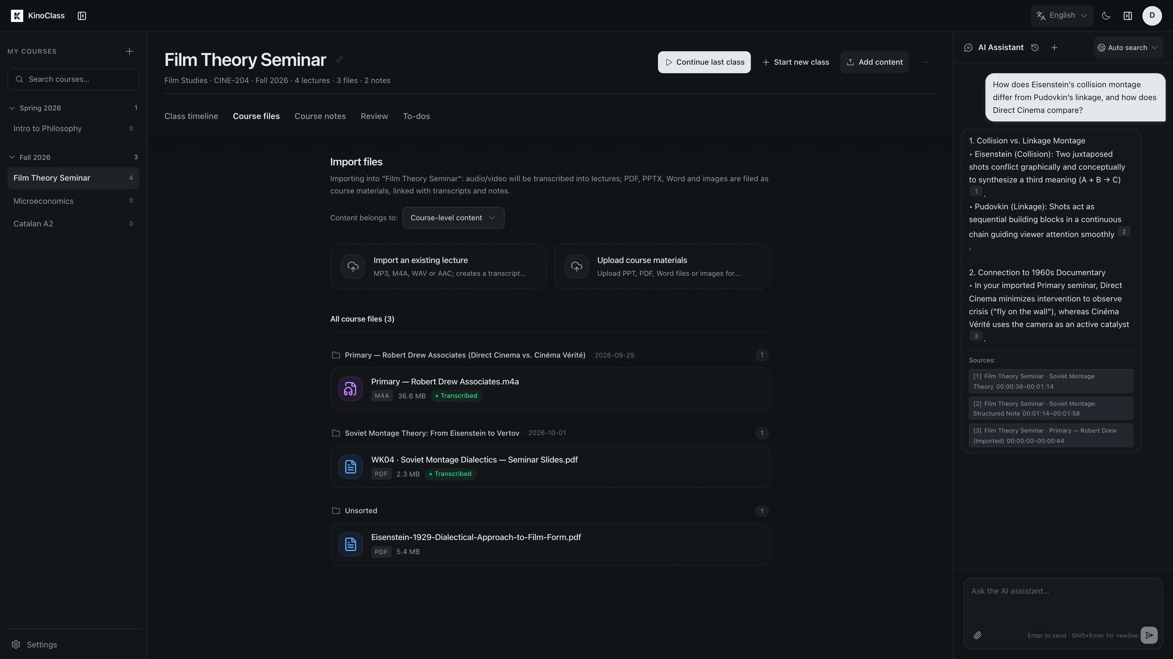This screenshot has height=659, width=1173.
Task: Start a new AI chat
Action: (x=1054, y=48)
